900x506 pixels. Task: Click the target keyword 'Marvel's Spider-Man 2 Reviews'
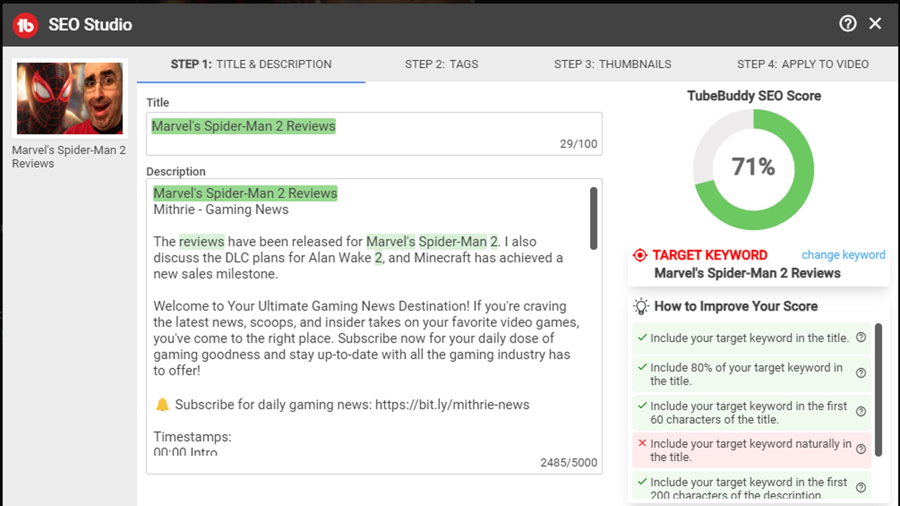pyautogui.click(x=747, y=273)
